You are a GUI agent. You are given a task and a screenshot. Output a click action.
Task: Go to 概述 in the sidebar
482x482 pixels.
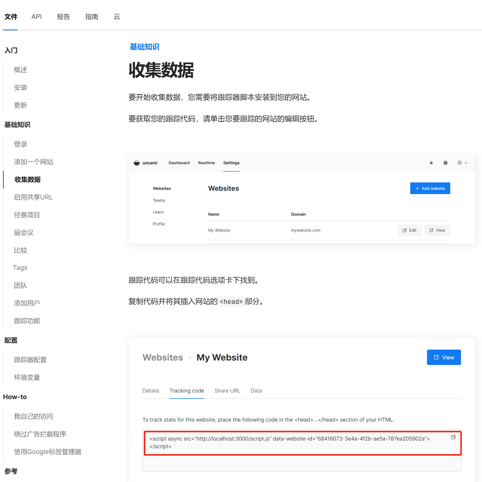[x=20, y=70]
